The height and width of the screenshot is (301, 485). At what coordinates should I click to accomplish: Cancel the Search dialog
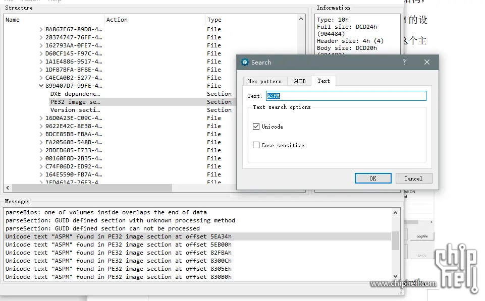point(414,178)
